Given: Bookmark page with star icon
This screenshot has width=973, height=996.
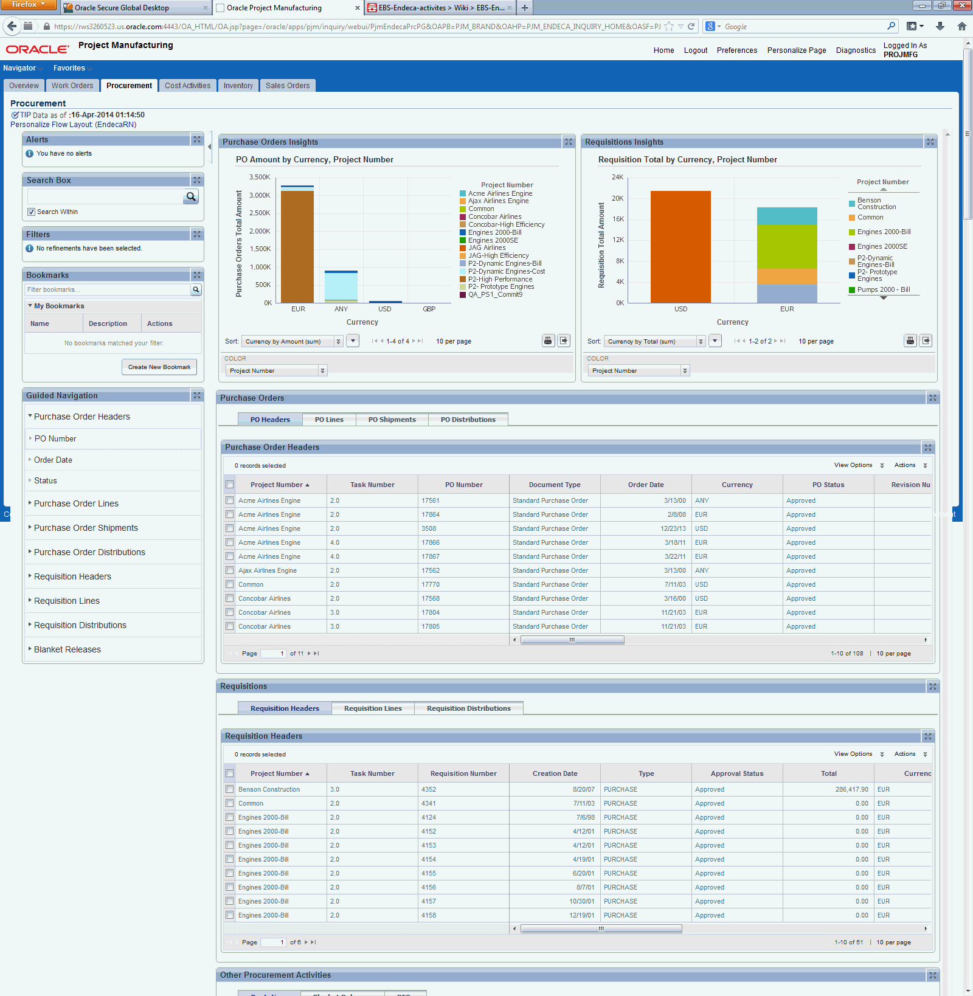Looking at the screenshot, I should pos(669,26).
